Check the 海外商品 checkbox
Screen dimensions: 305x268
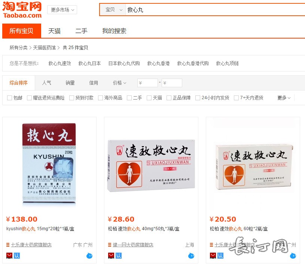[x=100, y=98]
